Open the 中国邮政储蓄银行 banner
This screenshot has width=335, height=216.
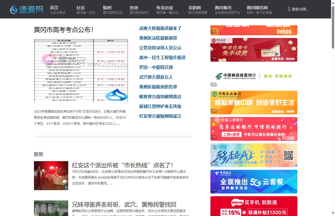(254, 76)
